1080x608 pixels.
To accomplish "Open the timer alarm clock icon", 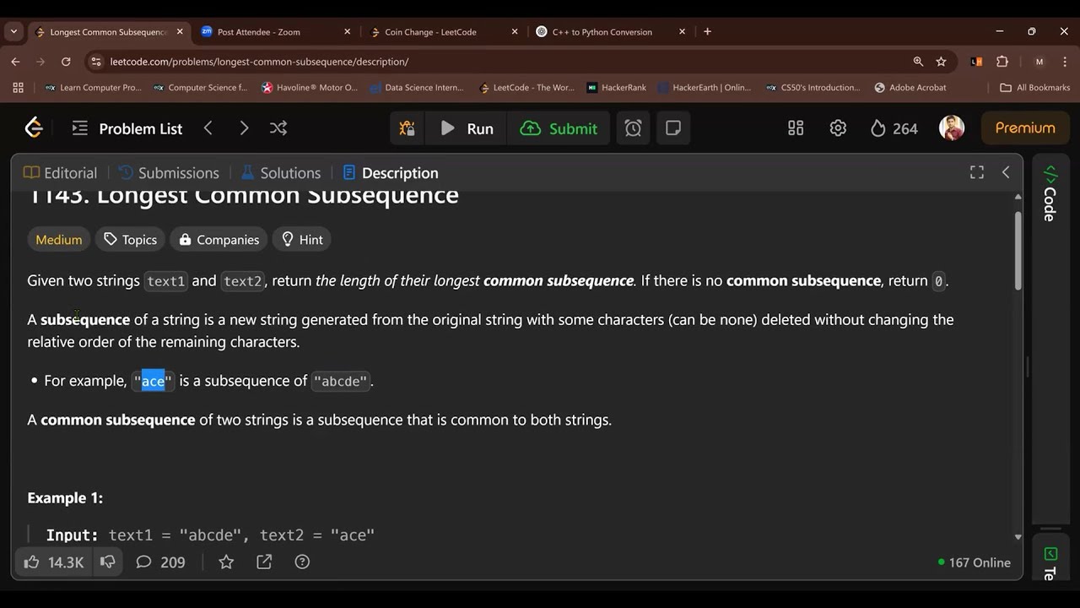I will click(x=633, y=128).
